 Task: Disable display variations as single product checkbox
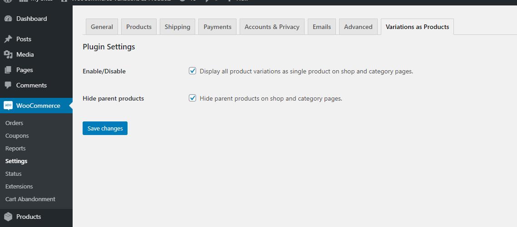coord(192,71)
